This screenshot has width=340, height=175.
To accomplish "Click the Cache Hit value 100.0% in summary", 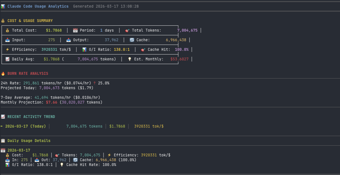I will click(182, 50).
